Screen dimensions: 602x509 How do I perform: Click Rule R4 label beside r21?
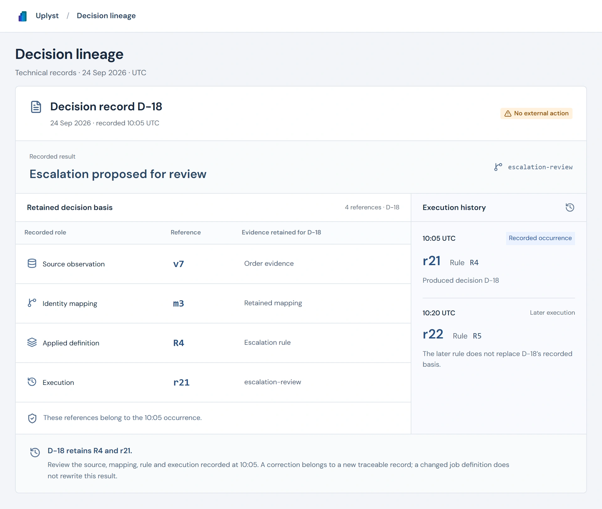[x=464, y=263]
